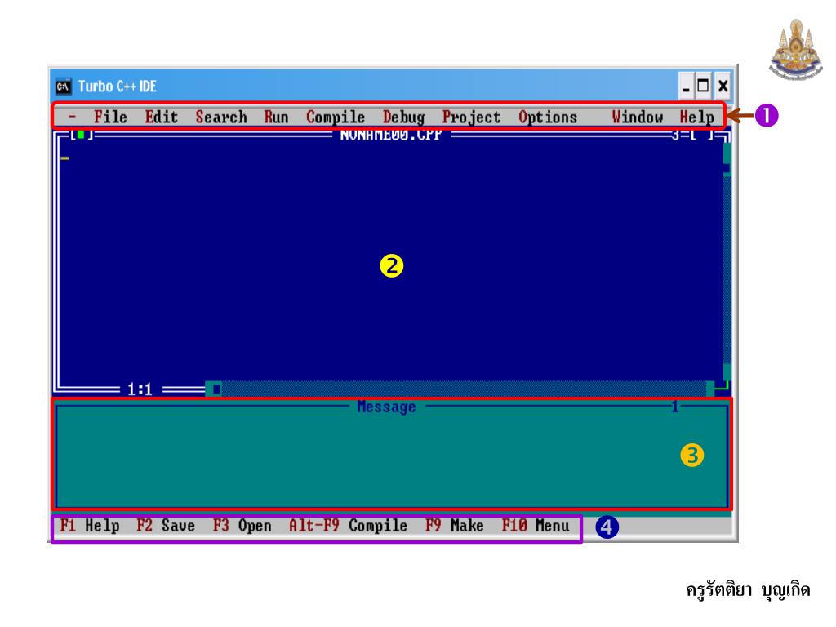Screen dimensions: 836x627
Task: Click F1 Help in status line
Action: 90,526
